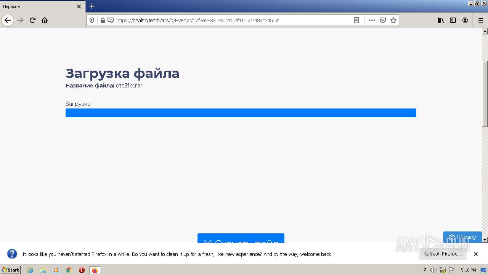Open the network tray icon
This screenshot has width=488, height=275.
coord(443,270)
